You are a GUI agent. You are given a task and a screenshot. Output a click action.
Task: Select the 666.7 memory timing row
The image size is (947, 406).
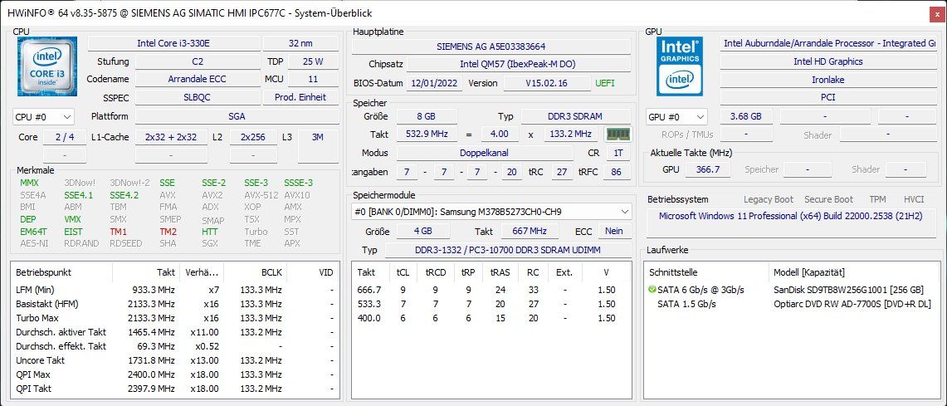(x=491, y=290)
